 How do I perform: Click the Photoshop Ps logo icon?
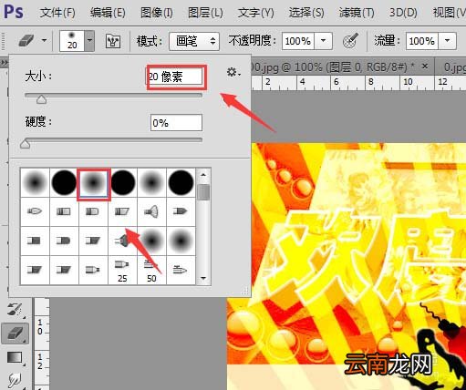click(x=14, y=12)
